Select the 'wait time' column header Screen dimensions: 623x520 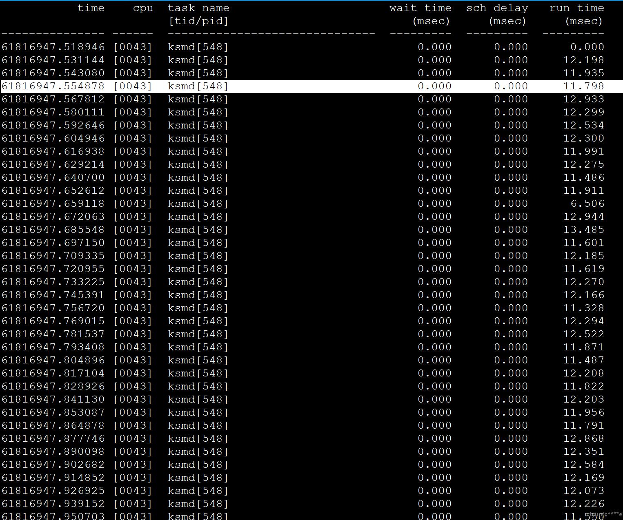click(x=421, y=8)
